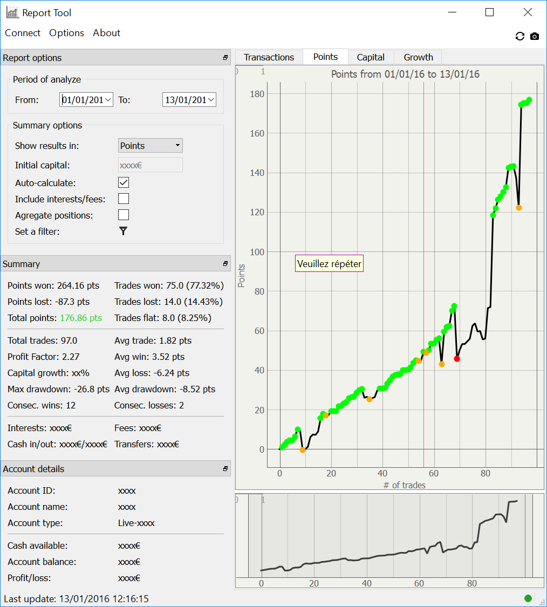This screenshot has height=607, width=547.
Task: Disable the Auto-calculate checkbox
Action: [x=124, y=182]
